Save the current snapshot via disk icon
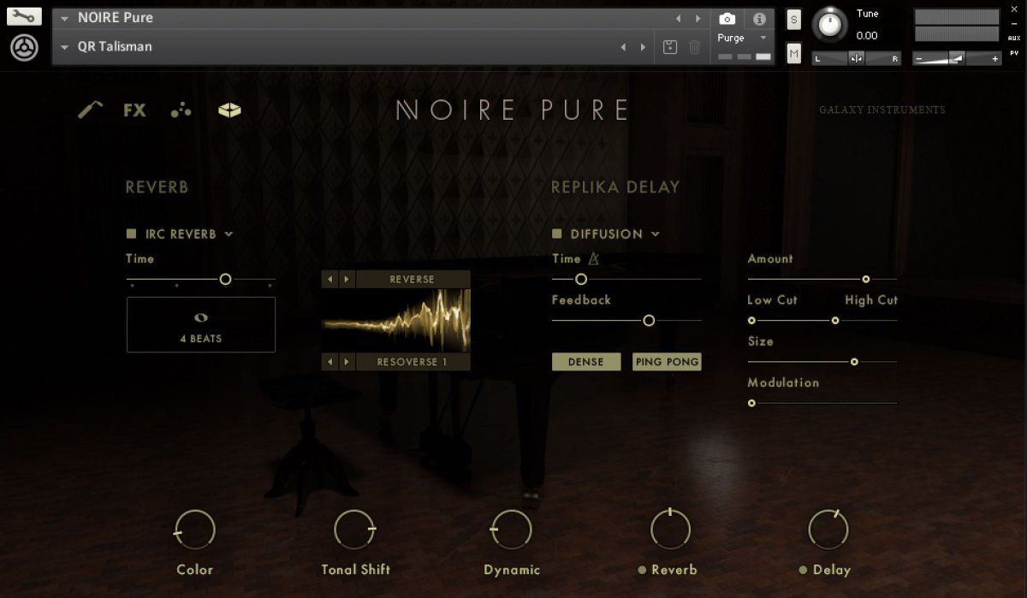The height and width of the screenshot is (598, 1027). point(671,47)
